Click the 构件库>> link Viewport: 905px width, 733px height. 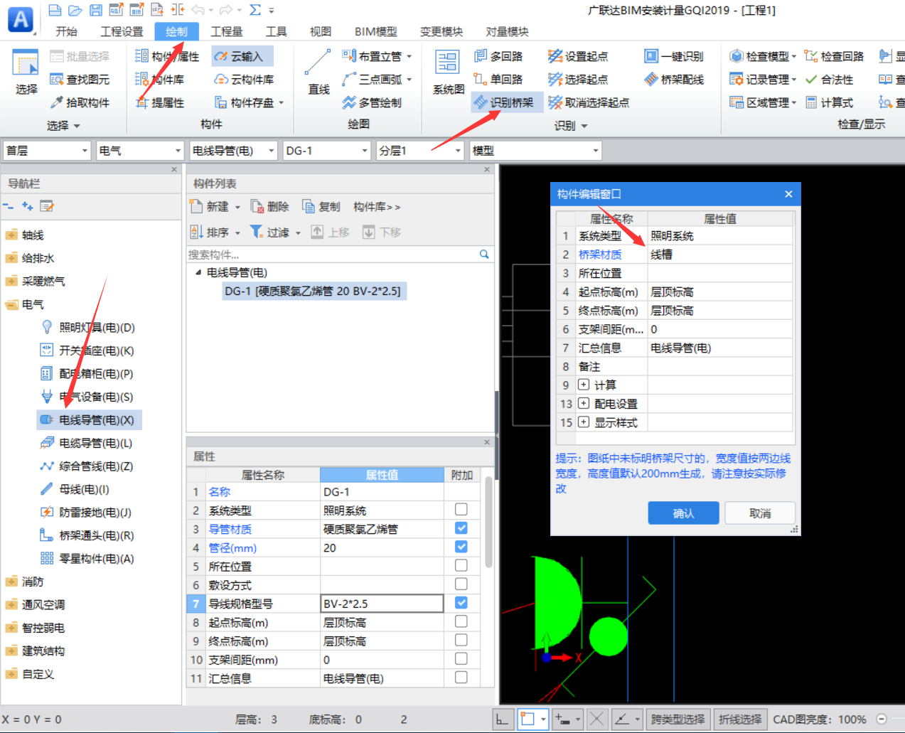[377, 207]
